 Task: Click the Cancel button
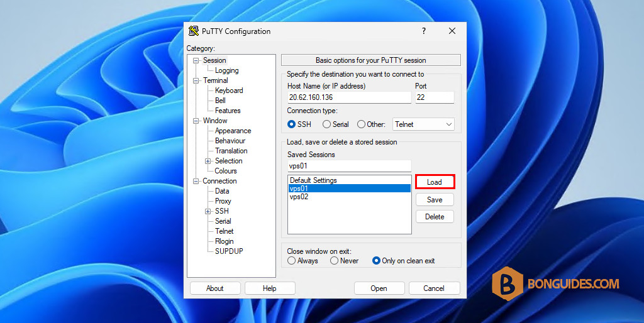[x=434, y=288]
